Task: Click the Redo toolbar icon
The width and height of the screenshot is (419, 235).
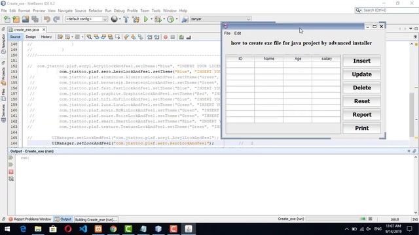Action: [x=56, y=19]
